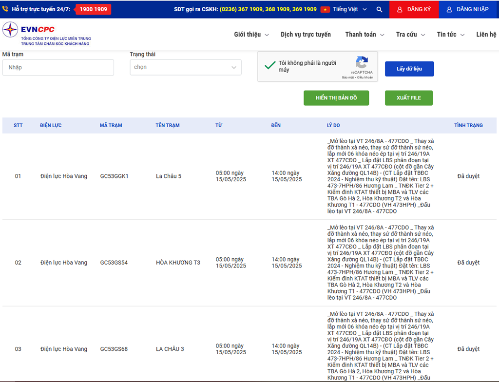Image resolution: width=499 pixels, height=382 pixels.
Task: Click station name La Châu 5
Action: click(x=169, y=176)
